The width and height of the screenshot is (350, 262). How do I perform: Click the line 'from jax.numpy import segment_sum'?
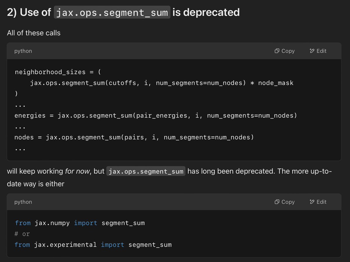tap(80, 223)
